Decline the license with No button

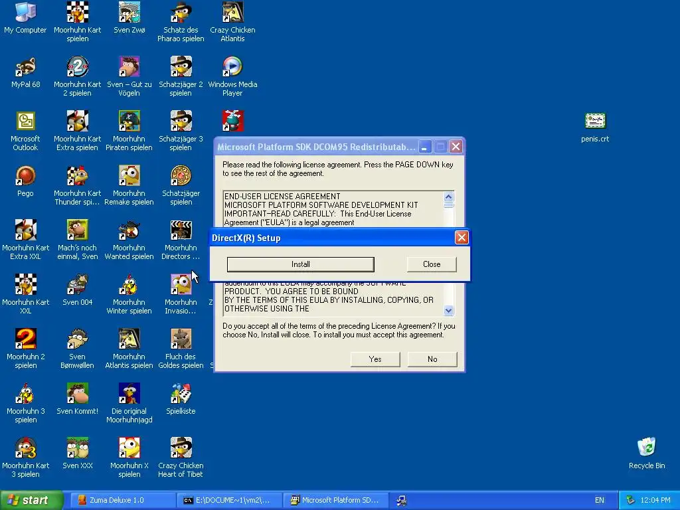432,359
